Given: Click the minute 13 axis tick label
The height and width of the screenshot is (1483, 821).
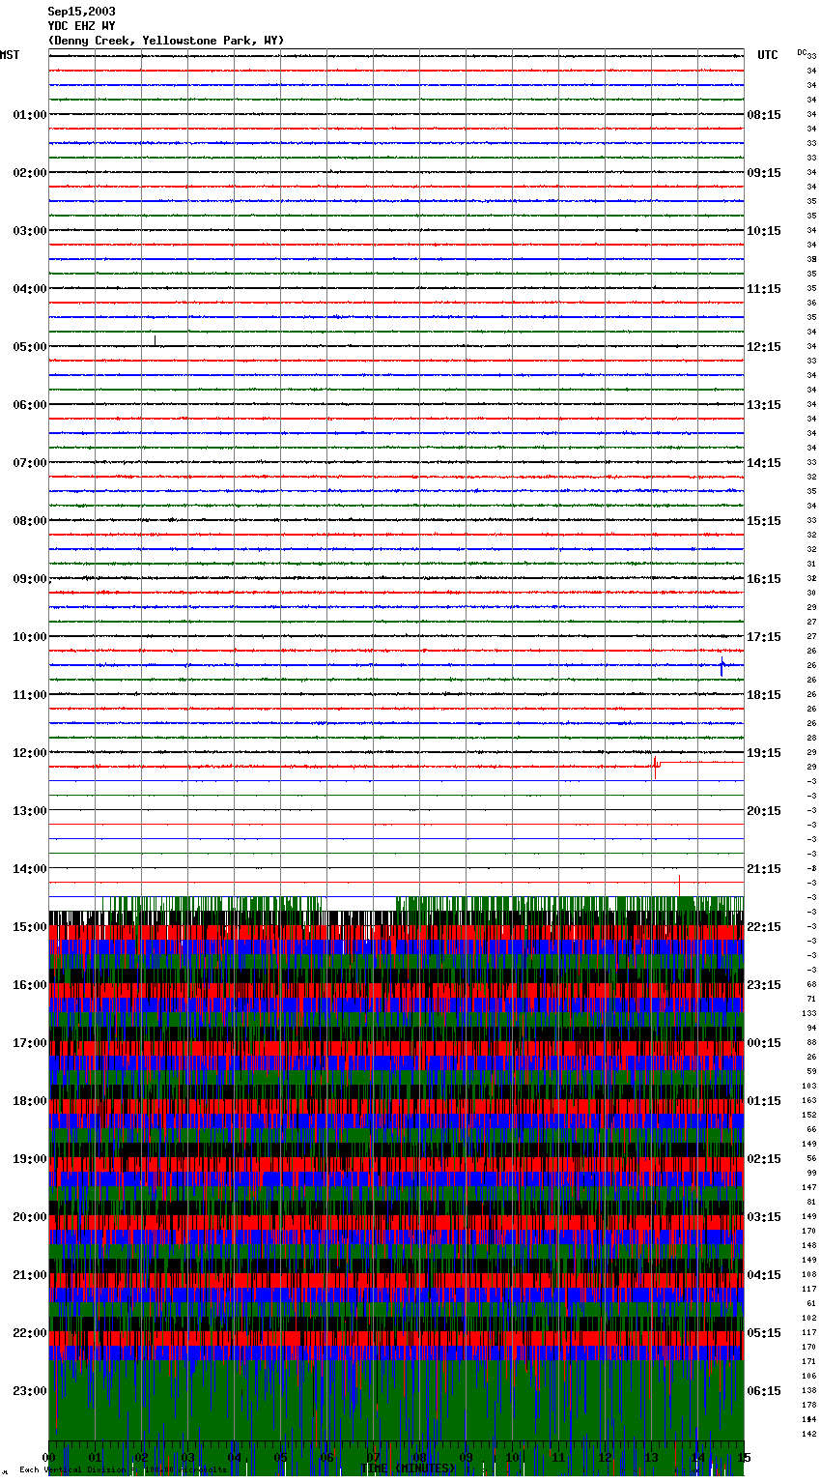Looking at the screenshot, I should [x=651, y=1457].
